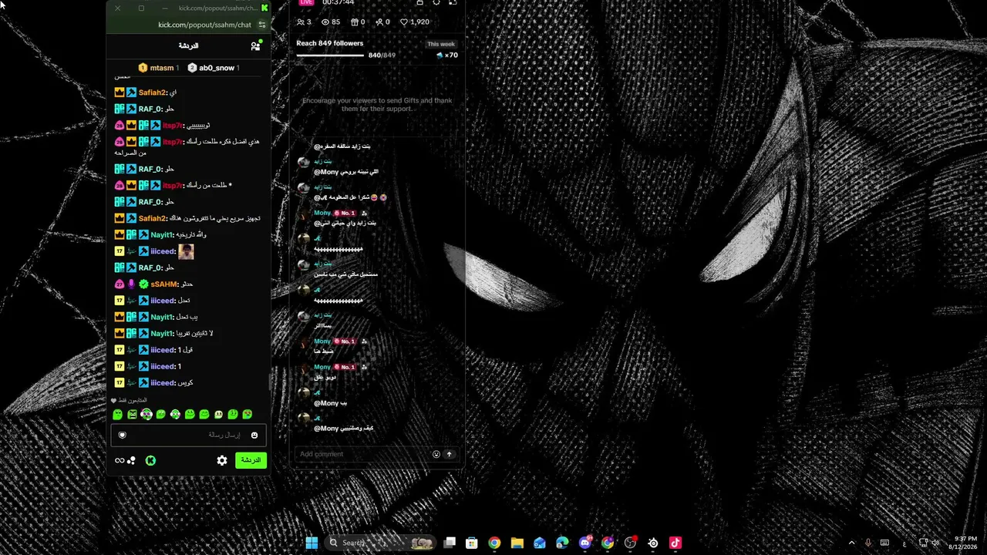The height and width of the screenshot is (555, 987).
Task: Click the المتابعون فقط followers-only label
Action: point(132,401)
